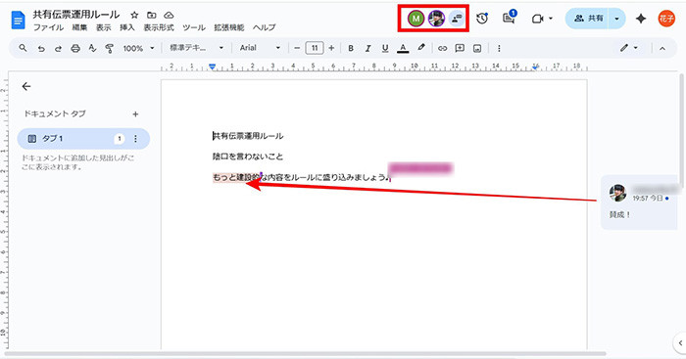The height and width of the screenshot is (359, 686).
Task: Expand the share options dropdown arrow
Action: click(616, 19)
